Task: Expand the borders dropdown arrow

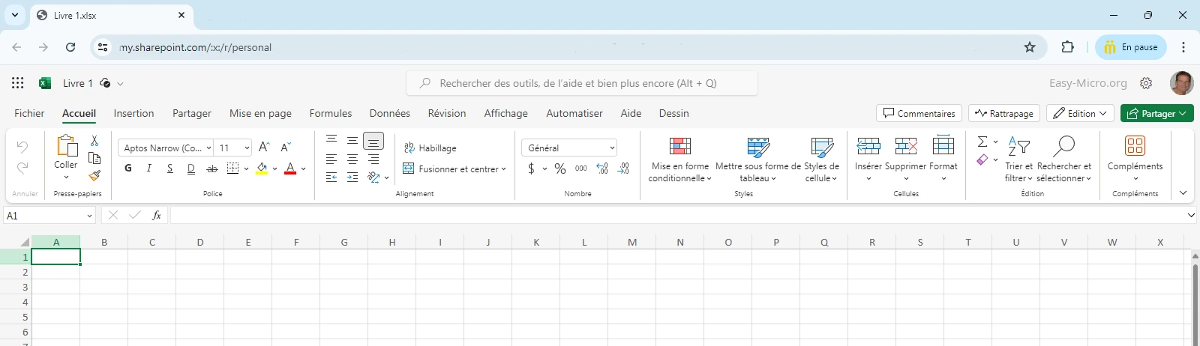Action: 246,169
